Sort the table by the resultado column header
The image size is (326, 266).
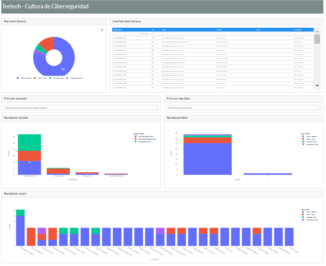(298, 29)
